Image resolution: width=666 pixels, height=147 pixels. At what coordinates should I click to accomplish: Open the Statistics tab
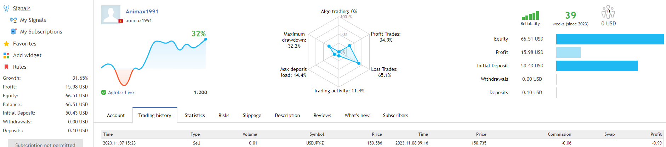pyautogui.click(x=195, y=115)
